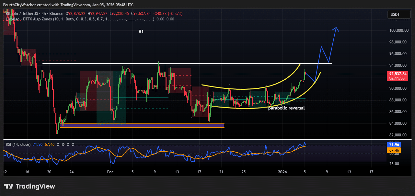Select the RSI (14, close) indicator legend
The height and width of the screenshot is (196, 415).
[x=18, y=144]
